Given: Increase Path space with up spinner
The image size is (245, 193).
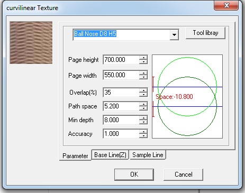Looking at the screenshot, I should pos(143,104).
